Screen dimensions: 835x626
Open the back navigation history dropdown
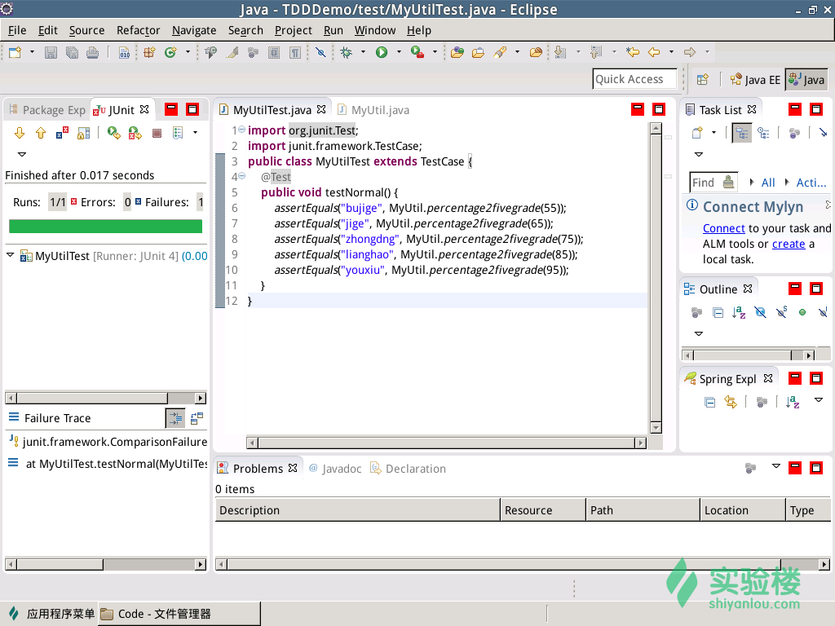[671, 52]
